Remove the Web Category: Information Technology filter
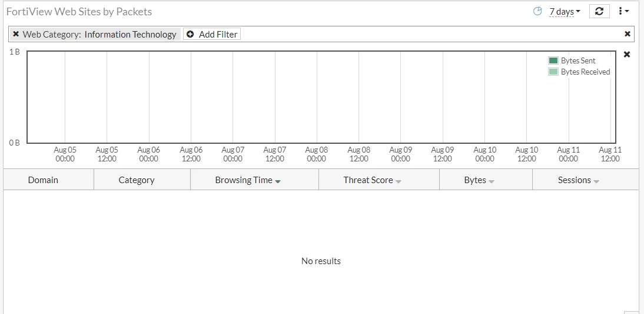The image size is (644, 314). [16, 34]
